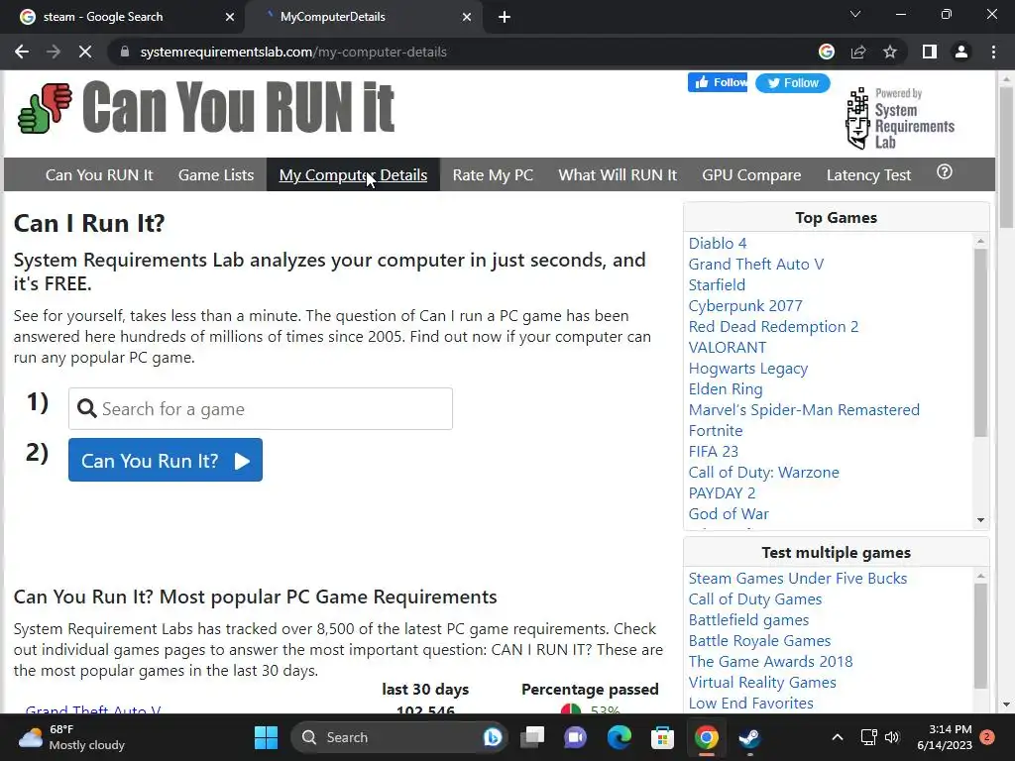Open the GPU Compare menu item
This screenshot has height=761, width=1015.
point(751,174)
